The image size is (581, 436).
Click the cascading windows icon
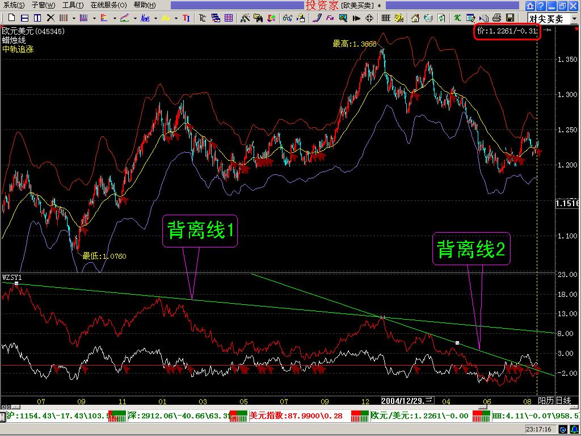(216, 18)
